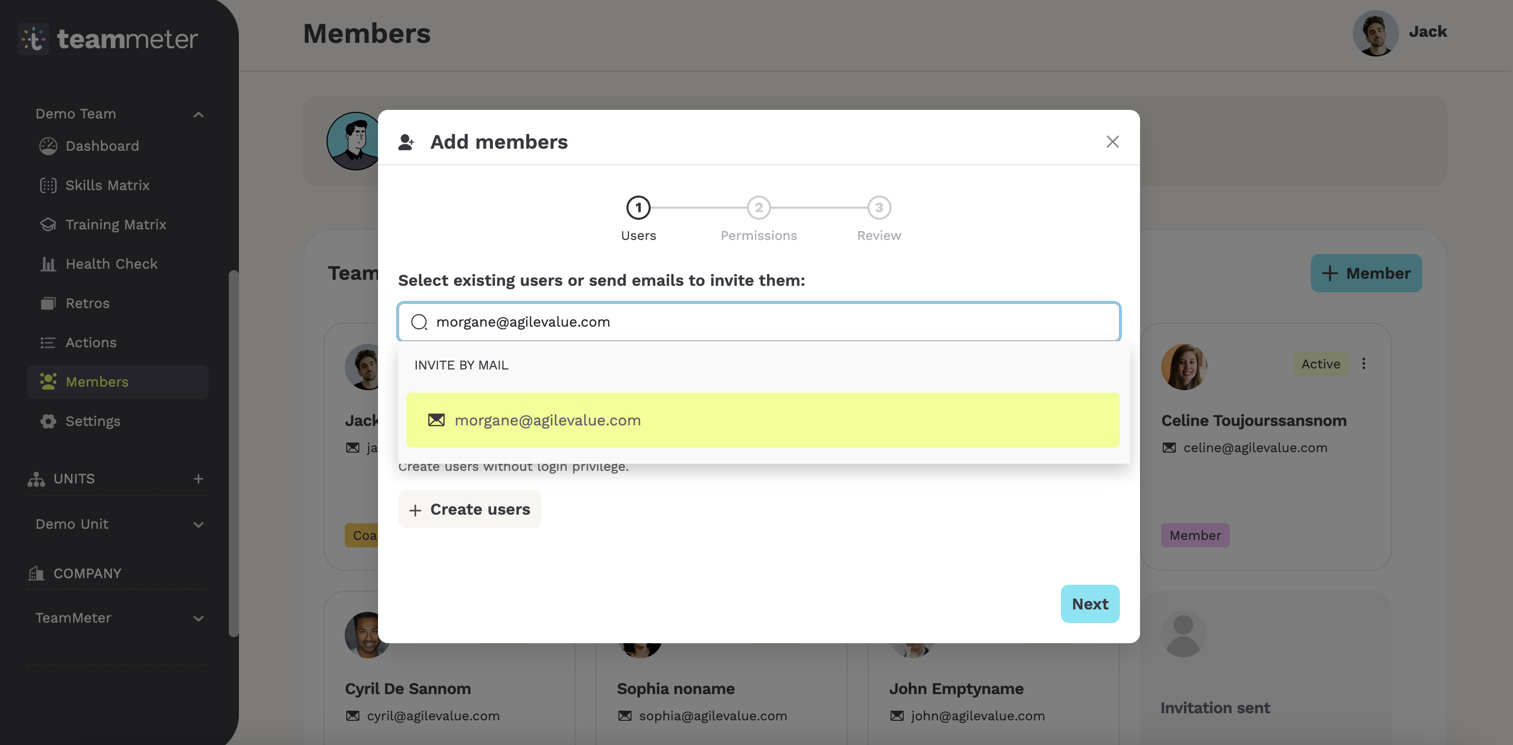Click John Emptyname's name

pyautogui.click(x=956, y=689)
